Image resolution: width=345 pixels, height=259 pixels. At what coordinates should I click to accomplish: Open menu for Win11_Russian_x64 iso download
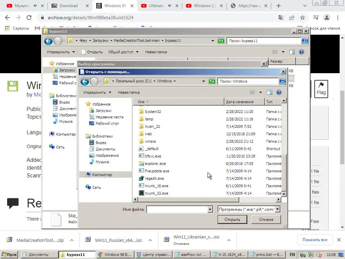[150, 240]
